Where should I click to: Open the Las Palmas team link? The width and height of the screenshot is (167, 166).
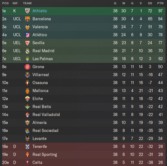pyautogui.click(x=43, y=59)
